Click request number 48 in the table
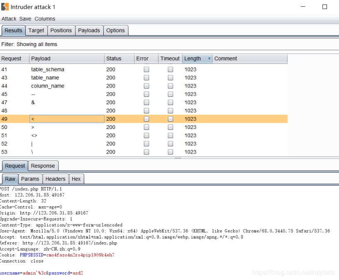 4,110
